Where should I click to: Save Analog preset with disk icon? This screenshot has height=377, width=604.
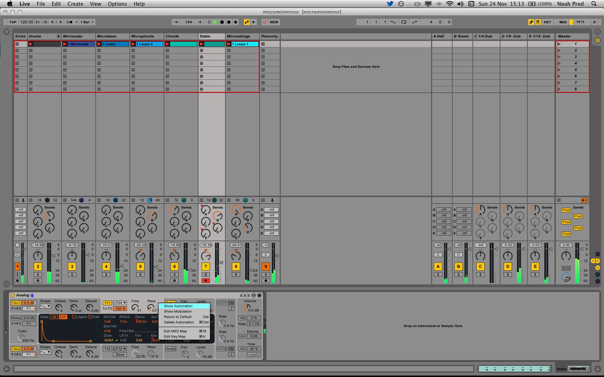[x=259, y=295]
